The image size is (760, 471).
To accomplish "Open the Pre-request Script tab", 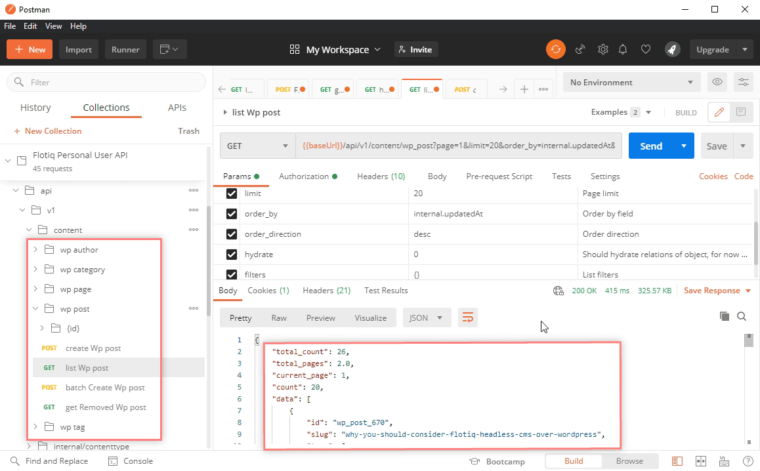I will click(x=499, y=176).
